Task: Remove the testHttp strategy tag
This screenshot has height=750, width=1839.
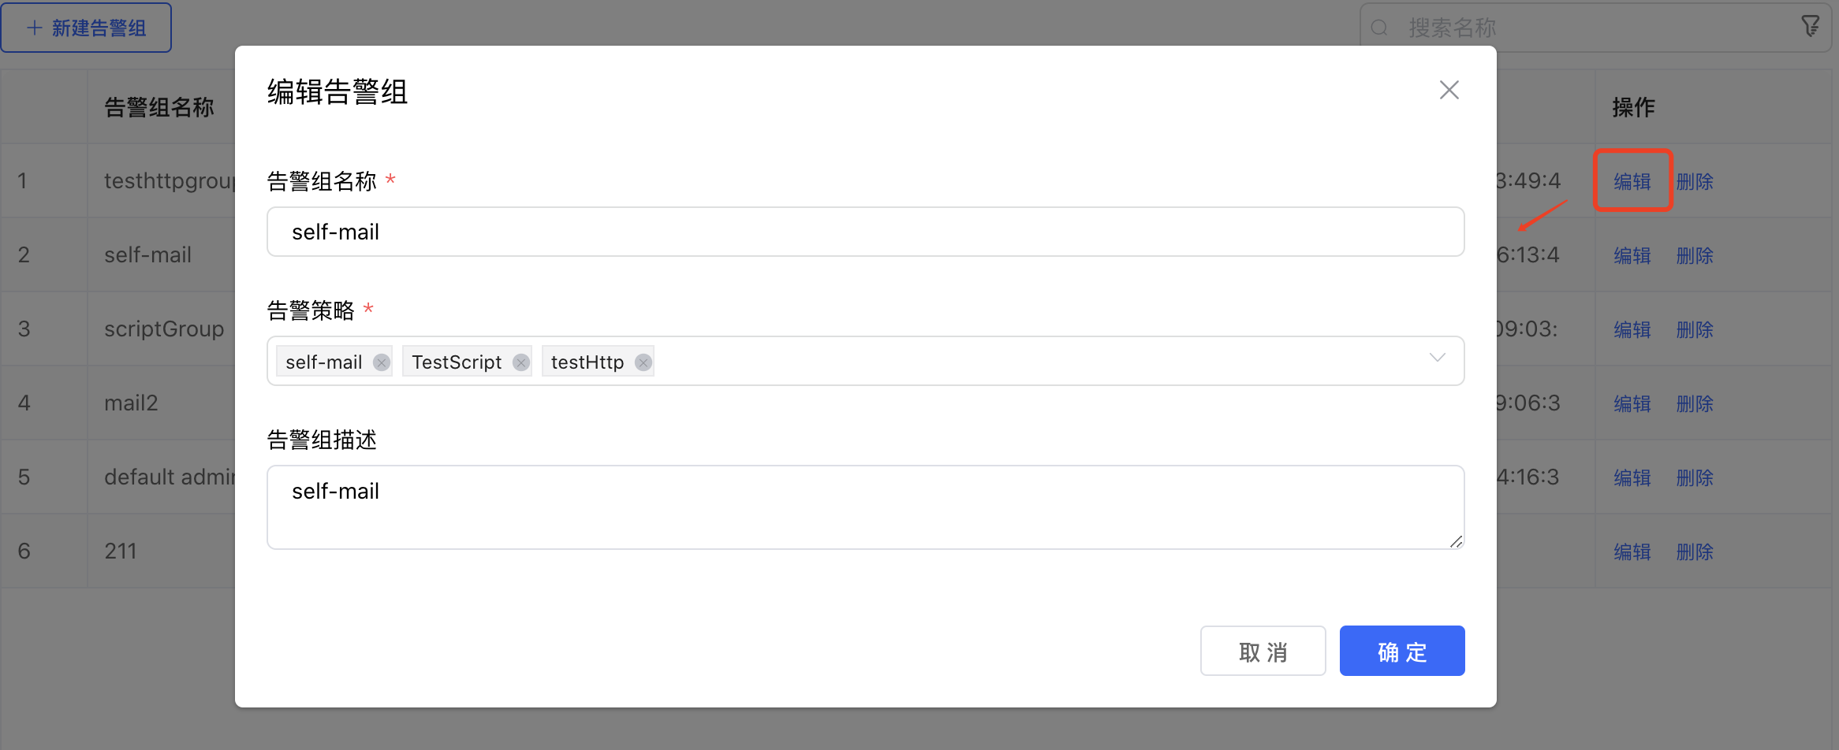Action: click(643, 362)
